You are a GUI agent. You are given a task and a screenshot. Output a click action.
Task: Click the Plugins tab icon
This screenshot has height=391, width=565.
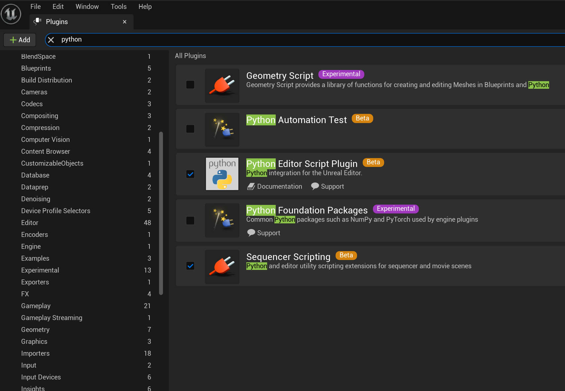[x=38, y=22]
